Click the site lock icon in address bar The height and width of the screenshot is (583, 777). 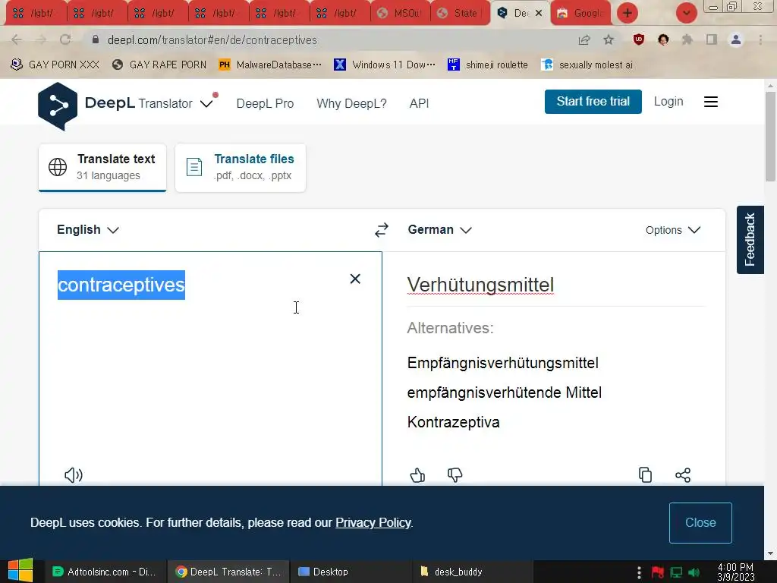pyautogui.click(x=96, y=39)
